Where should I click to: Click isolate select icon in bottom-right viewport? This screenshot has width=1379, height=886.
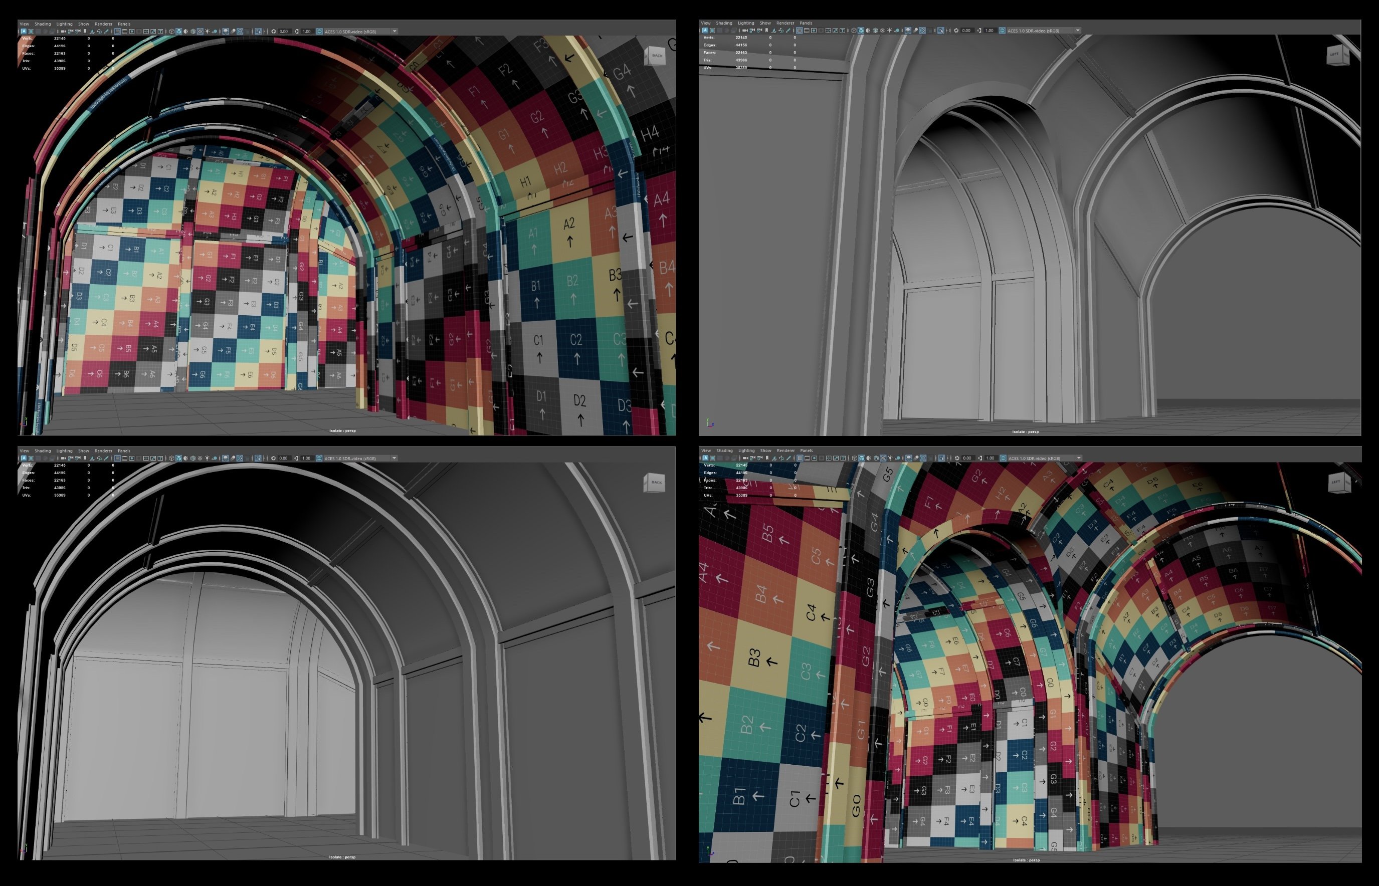coord(941,459)
